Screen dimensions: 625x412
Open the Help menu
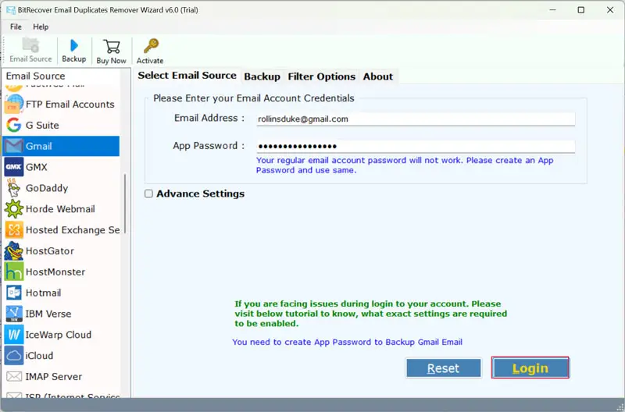click(x=41, y=27)
